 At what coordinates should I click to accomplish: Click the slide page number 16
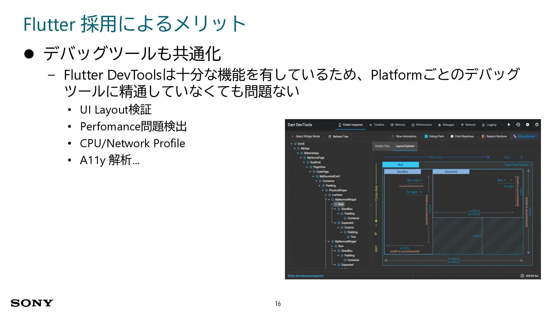click(x=278, y=303)
